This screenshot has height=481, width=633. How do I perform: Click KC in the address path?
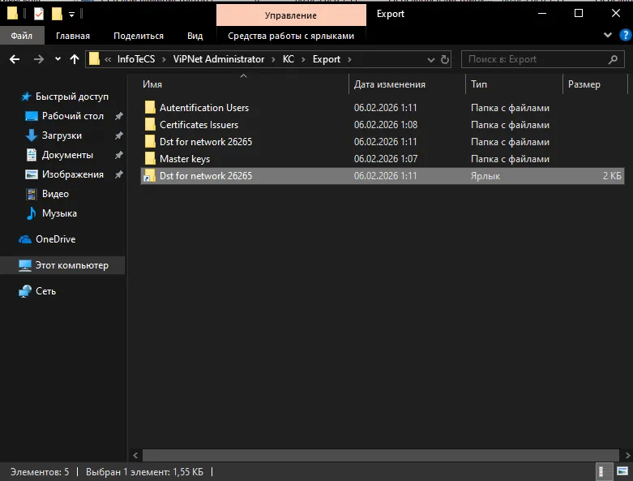[x=289, y=59]
